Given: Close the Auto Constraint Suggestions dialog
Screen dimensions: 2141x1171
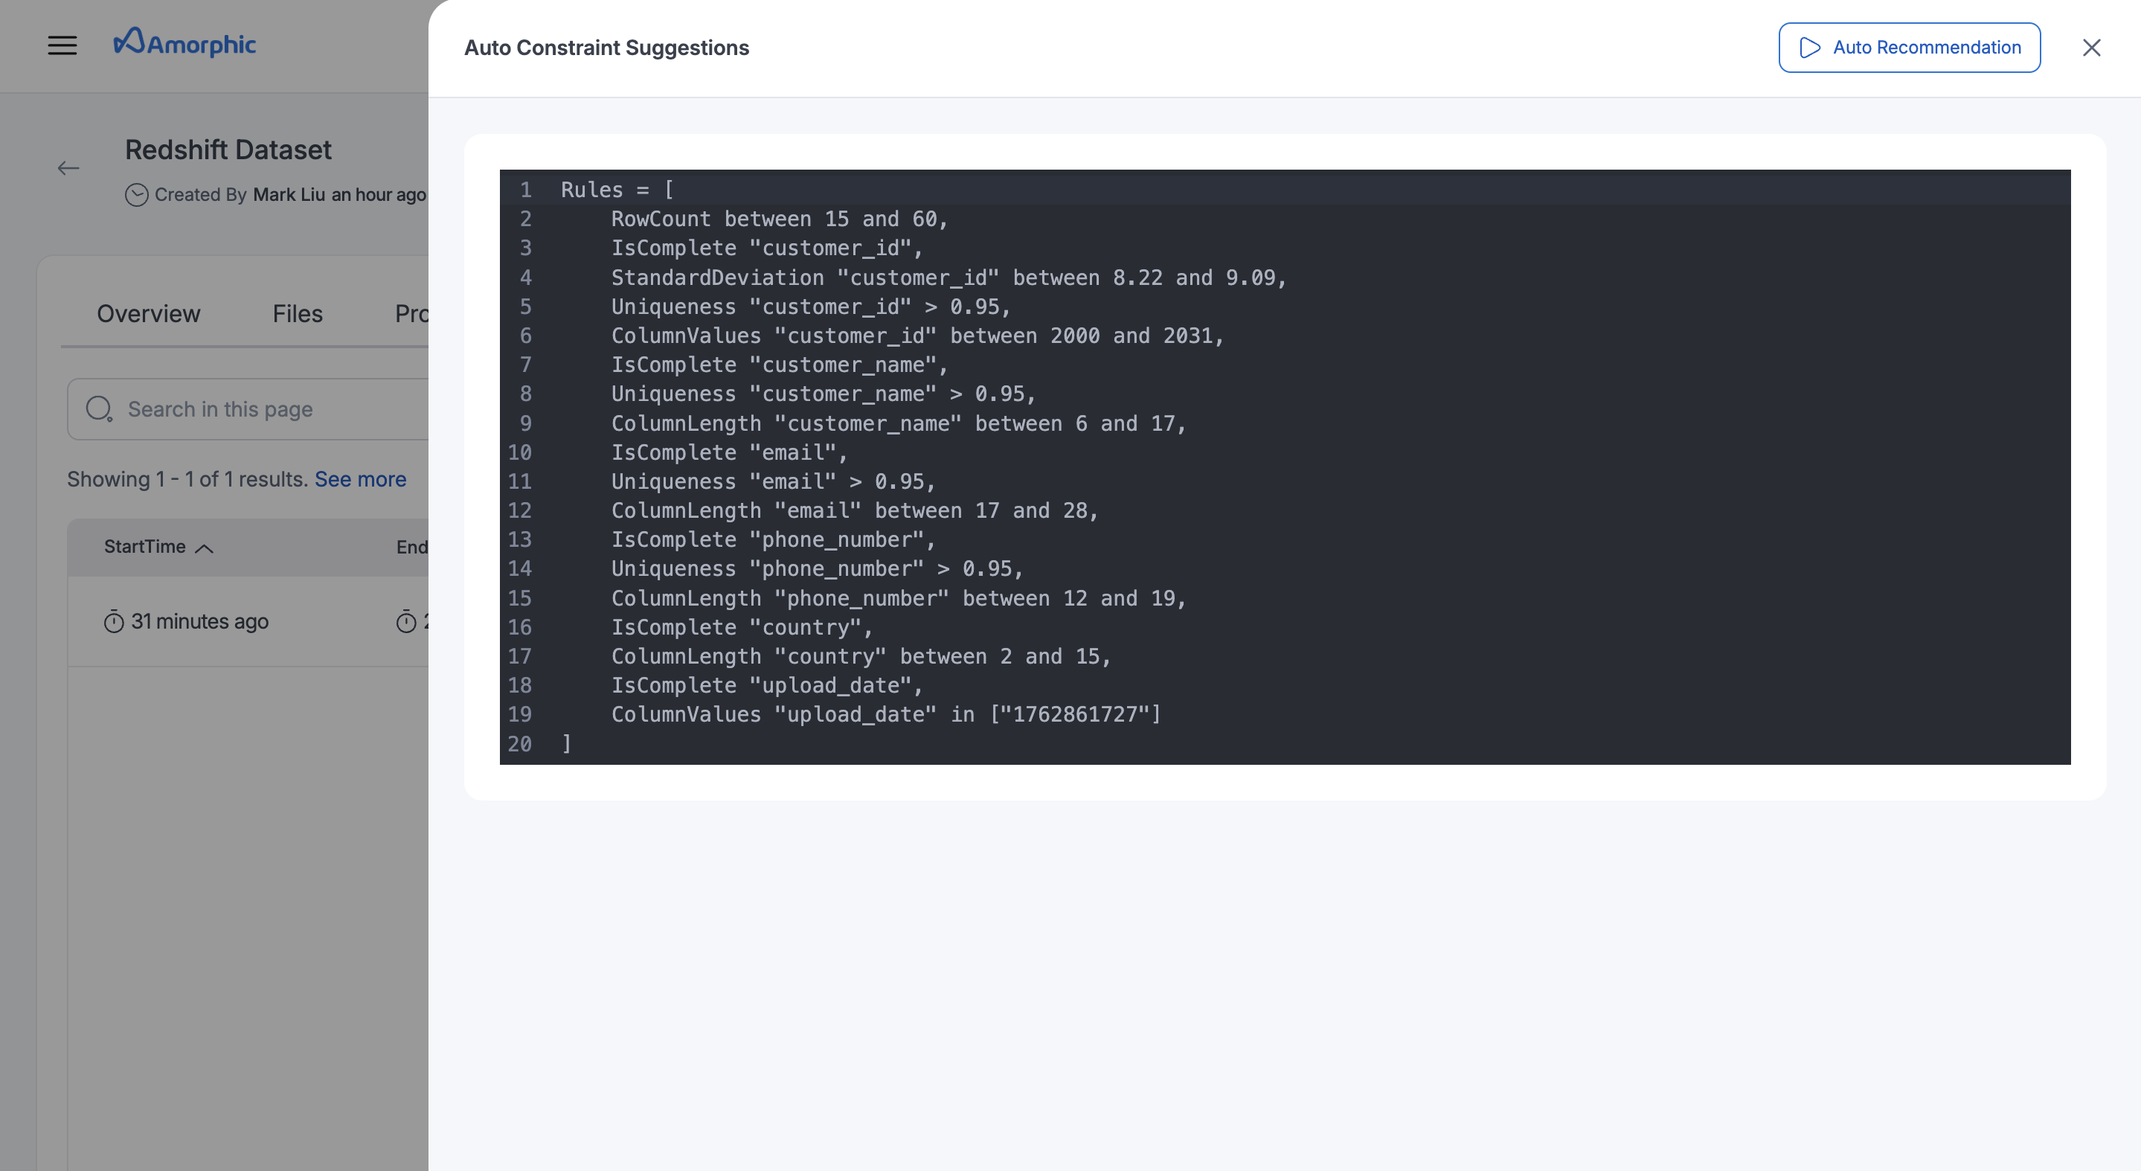Looking at the screenshot, I should click(x=2091, y=48).
